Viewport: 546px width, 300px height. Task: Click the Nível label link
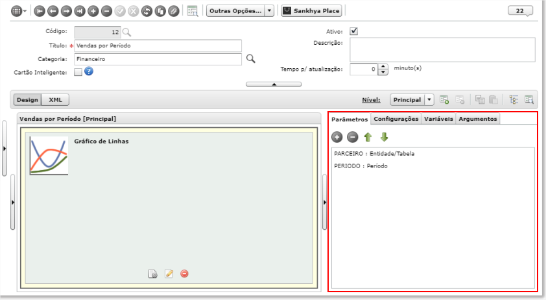tap(371, 100)
